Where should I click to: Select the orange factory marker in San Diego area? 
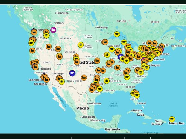coord(46,80)
